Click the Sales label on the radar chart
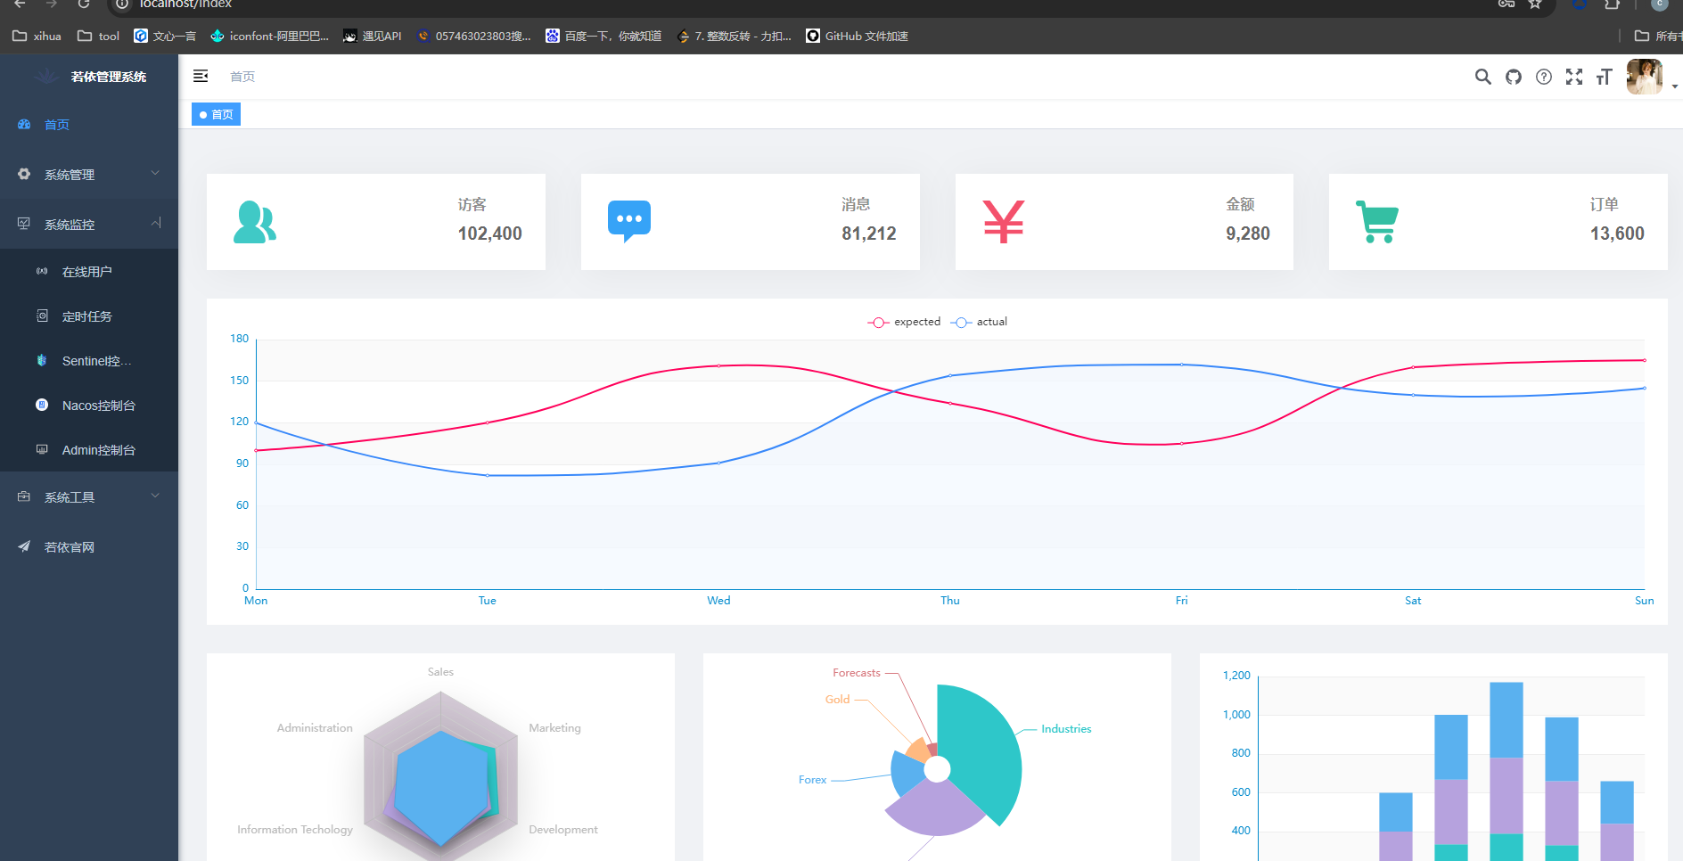Image resolution: width=1683 pixels, height=861 pixels. pyautogui.click(x=440, y=672)
